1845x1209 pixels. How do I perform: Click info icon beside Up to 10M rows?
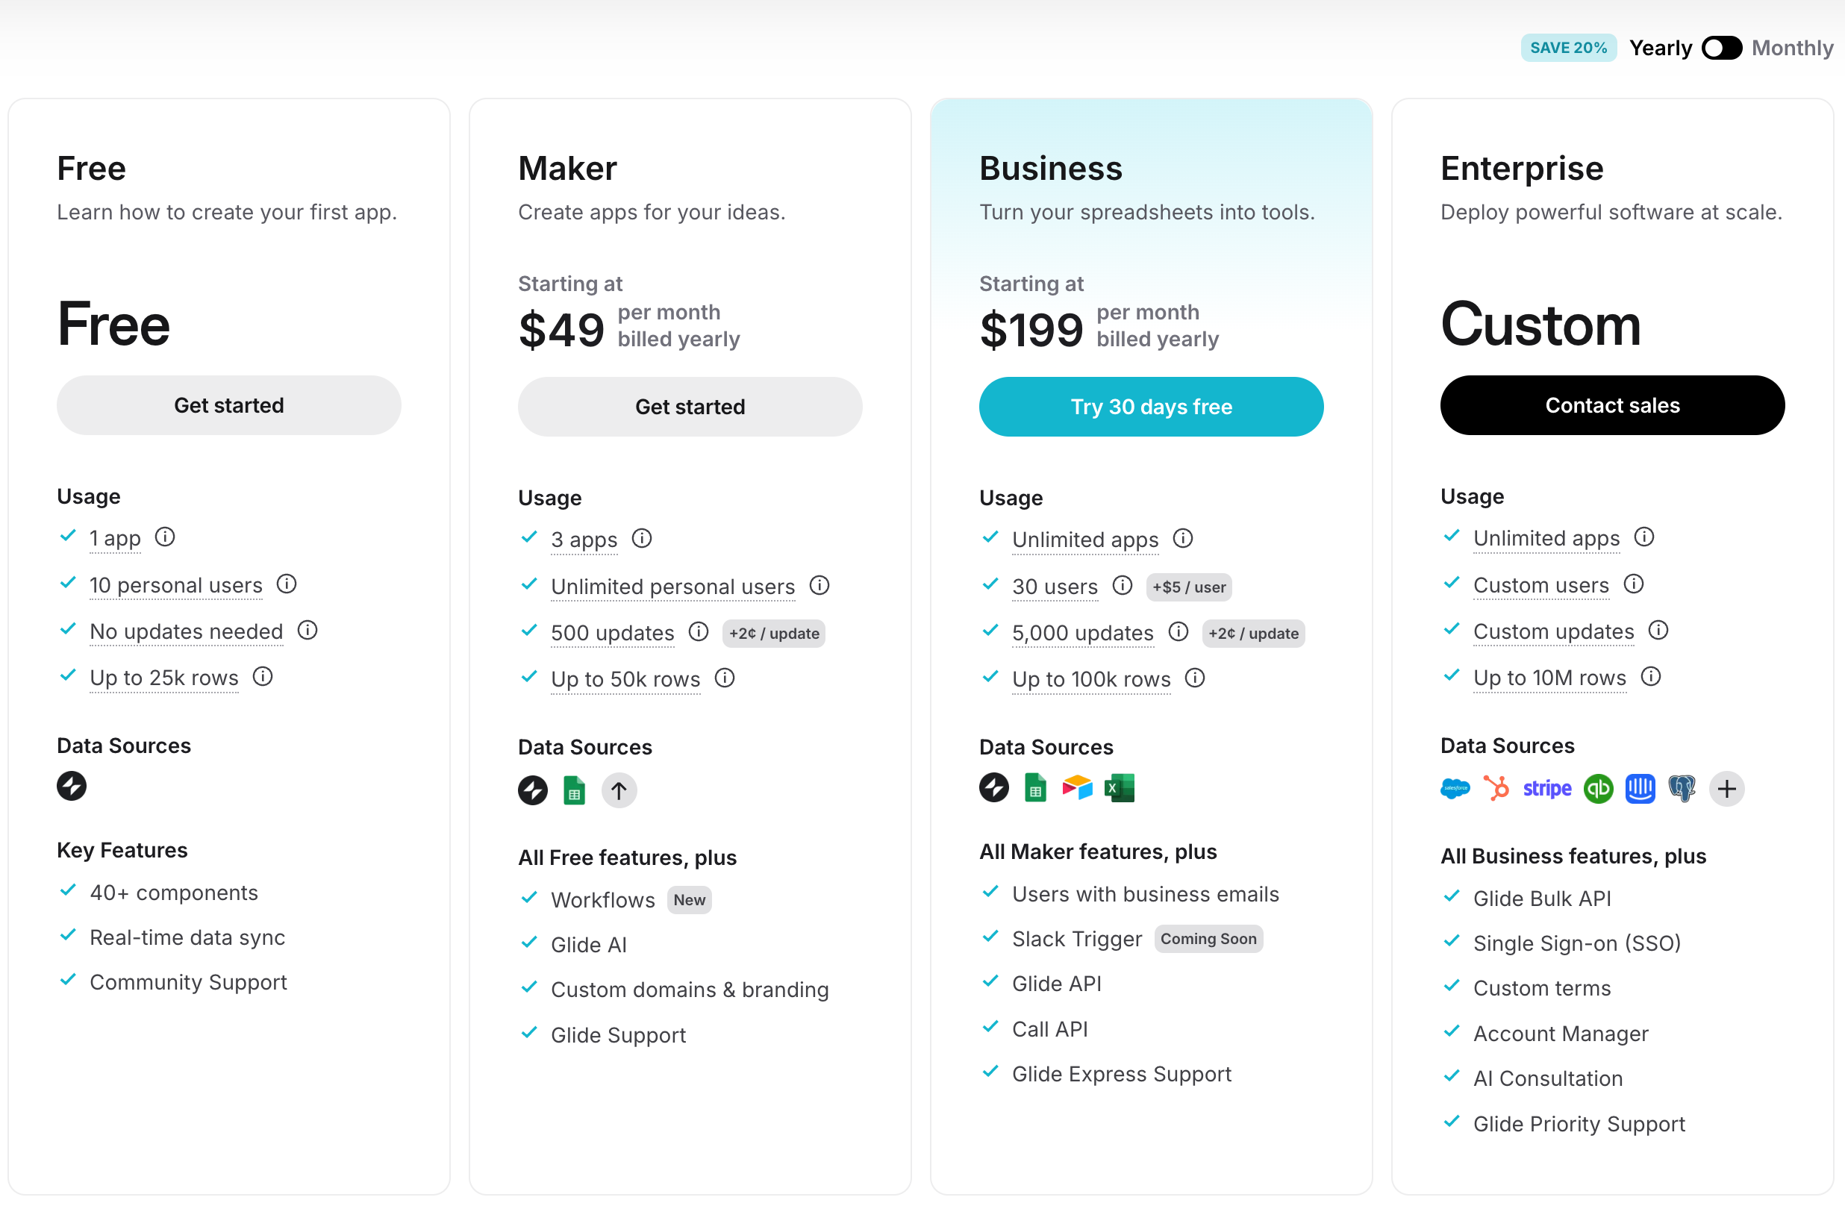tap(1650, 678)
